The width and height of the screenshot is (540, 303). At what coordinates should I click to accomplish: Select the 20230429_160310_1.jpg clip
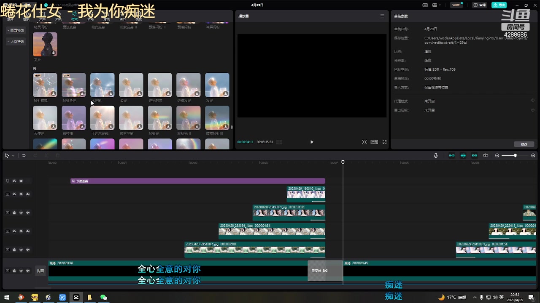(x=306, y=194)
